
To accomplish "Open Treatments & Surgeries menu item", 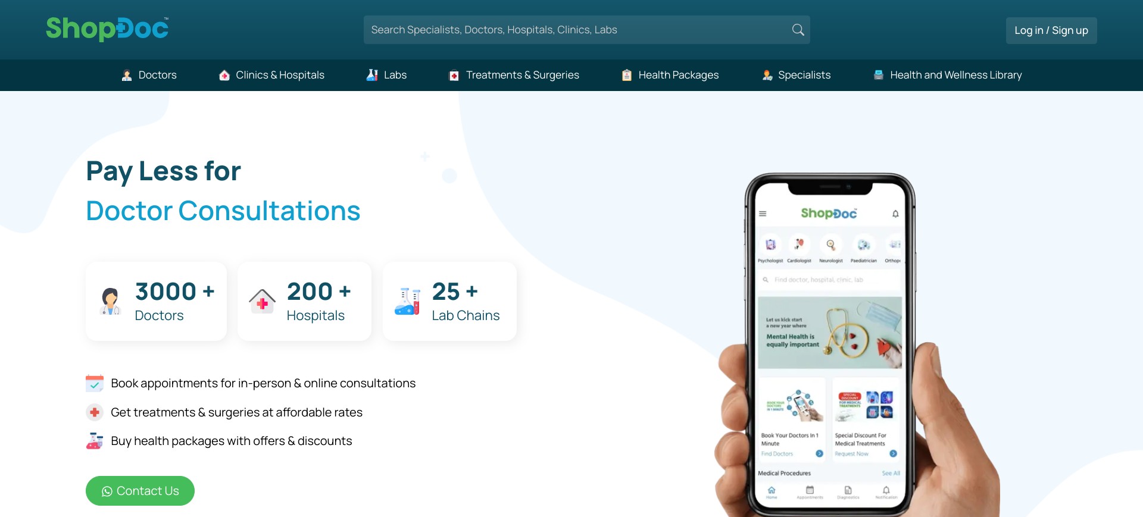I will click(x=514, y=75).
